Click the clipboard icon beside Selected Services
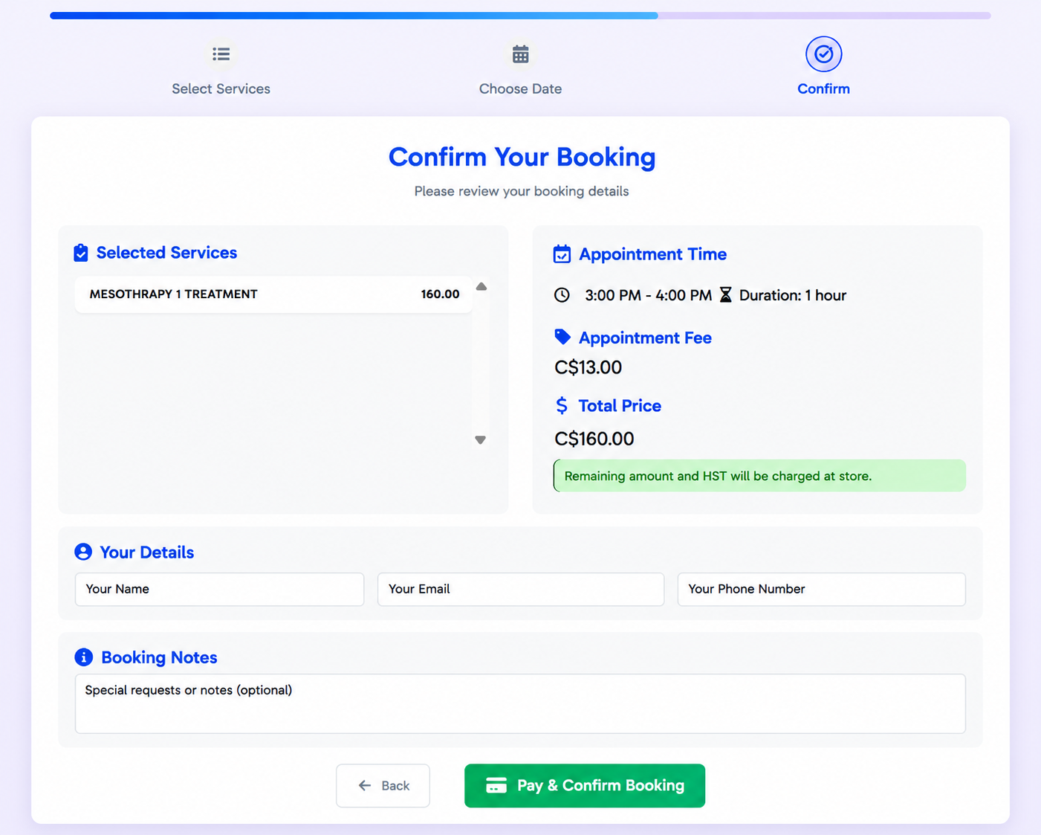 [81, 253]
